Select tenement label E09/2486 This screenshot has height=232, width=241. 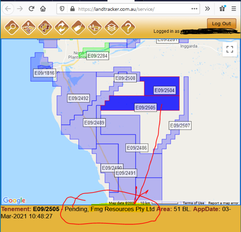[137, 148]
